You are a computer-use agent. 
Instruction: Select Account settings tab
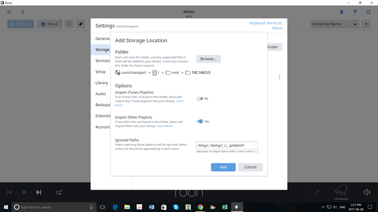[x=102, y=127]
